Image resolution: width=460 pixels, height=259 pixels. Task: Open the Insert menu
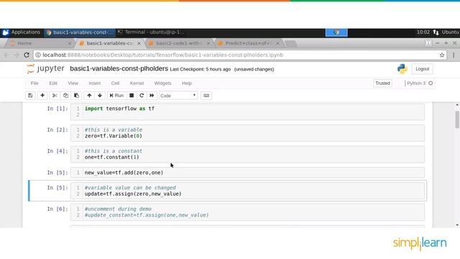(x=94, y=83)
